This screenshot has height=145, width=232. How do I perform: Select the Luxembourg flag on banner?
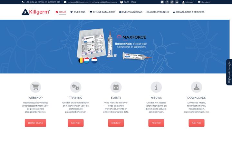coord(87,60)
